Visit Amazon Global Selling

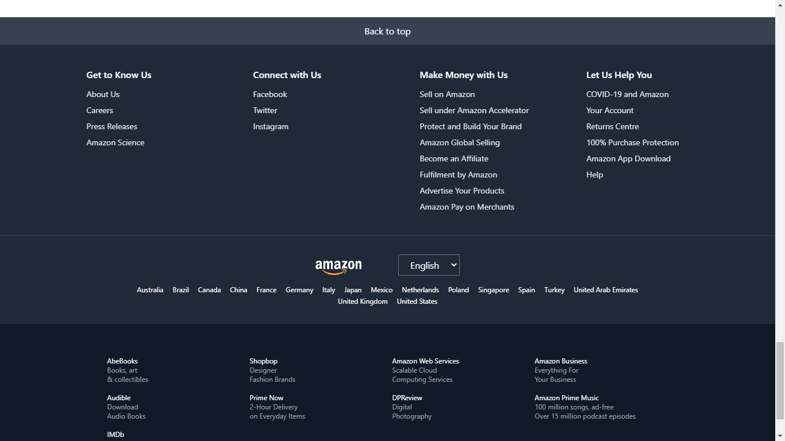click(460, 142)
